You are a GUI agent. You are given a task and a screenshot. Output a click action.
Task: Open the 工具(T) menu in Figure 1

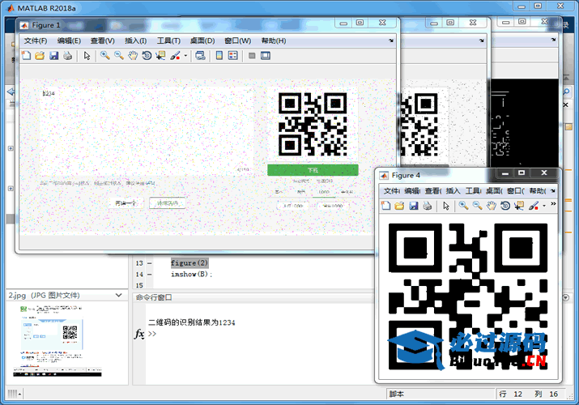pos(168,40)
